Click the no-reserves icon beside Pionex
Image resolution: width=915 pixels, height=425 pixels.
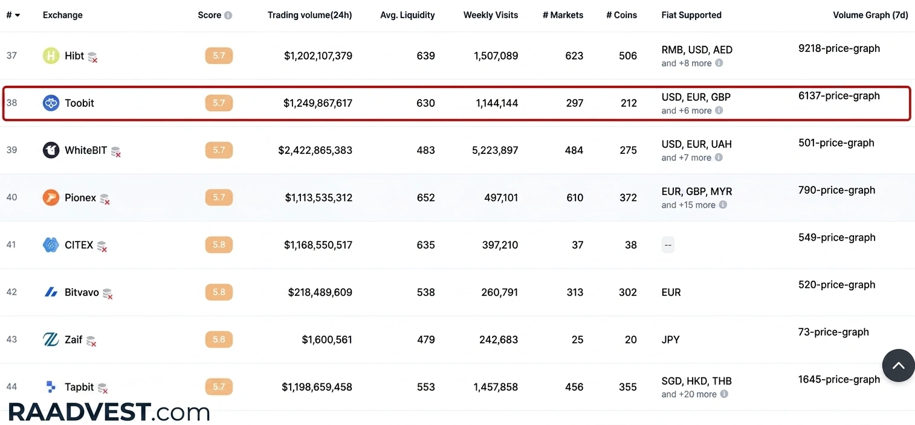(x=105, y=199)
